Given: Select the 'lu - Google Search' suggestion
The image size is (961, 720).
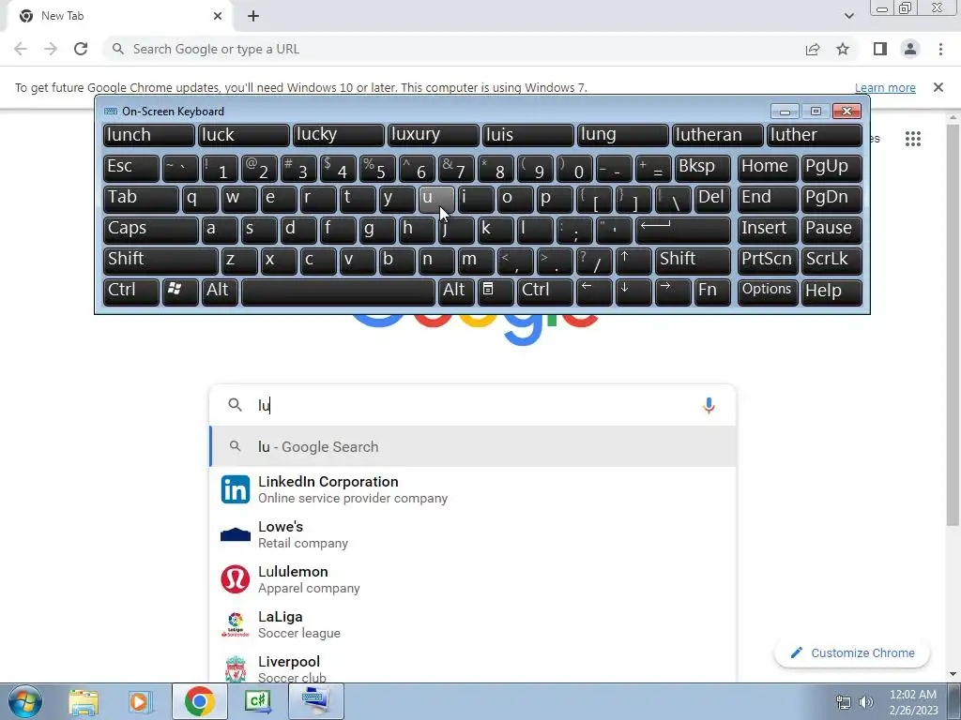Looking at the screenshot, I should pos(473,446).
